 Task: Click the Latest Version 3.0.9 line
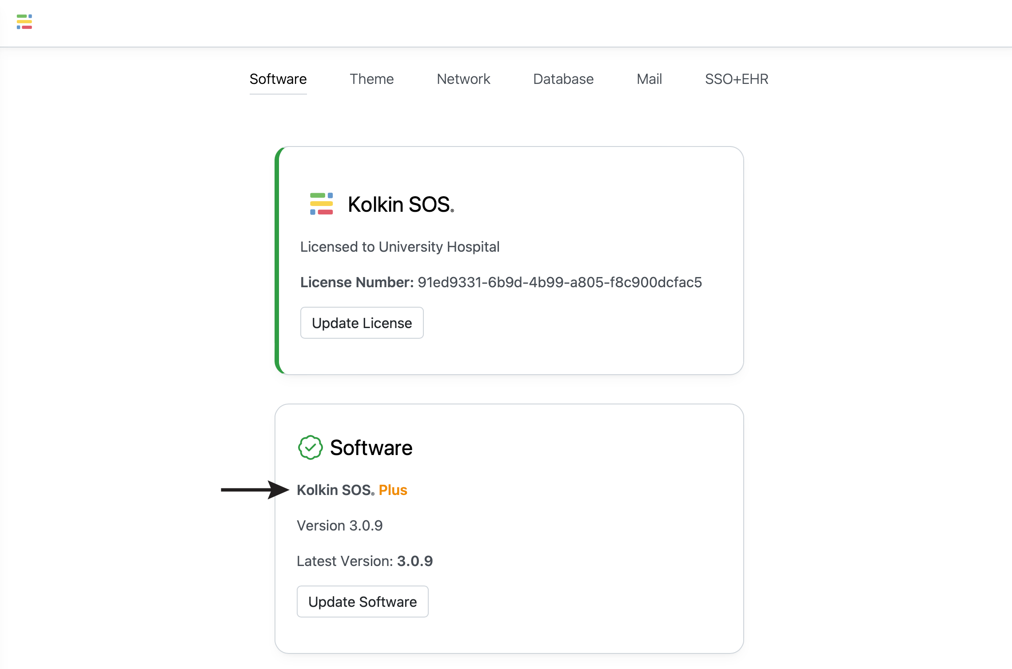(x=365, y=561)
